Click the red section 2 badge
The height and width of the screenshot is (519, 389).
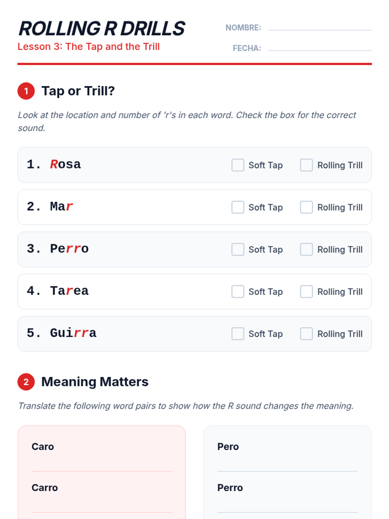click(x=26, y=382)
